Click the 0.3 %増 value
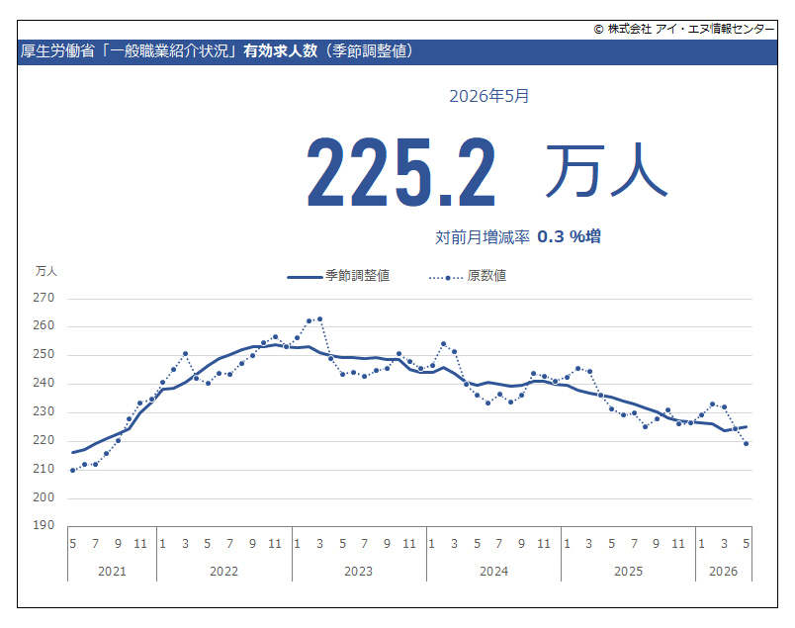The width and height of the screenshot is (795, 628). [569, 236]
